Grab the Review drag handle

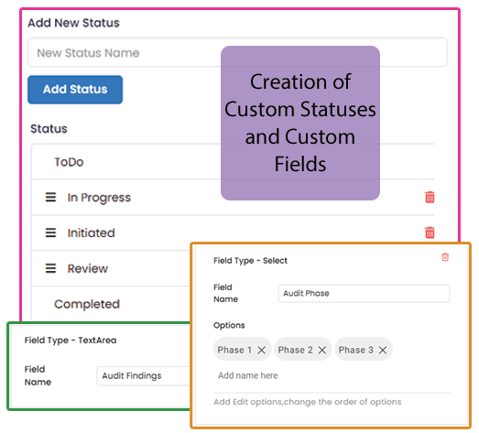[50, 268]
